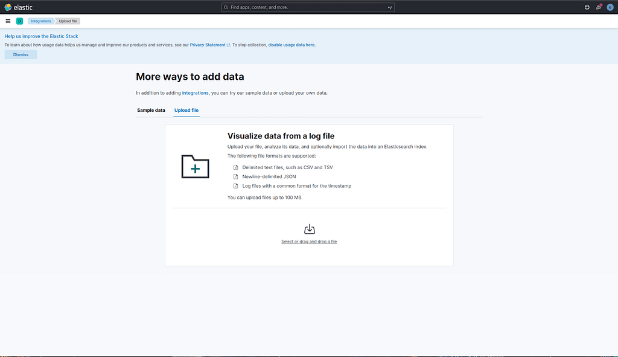Viewport: 618px width, 357px height.
Task: Click the log files document icon
Action: click(236, 186)
